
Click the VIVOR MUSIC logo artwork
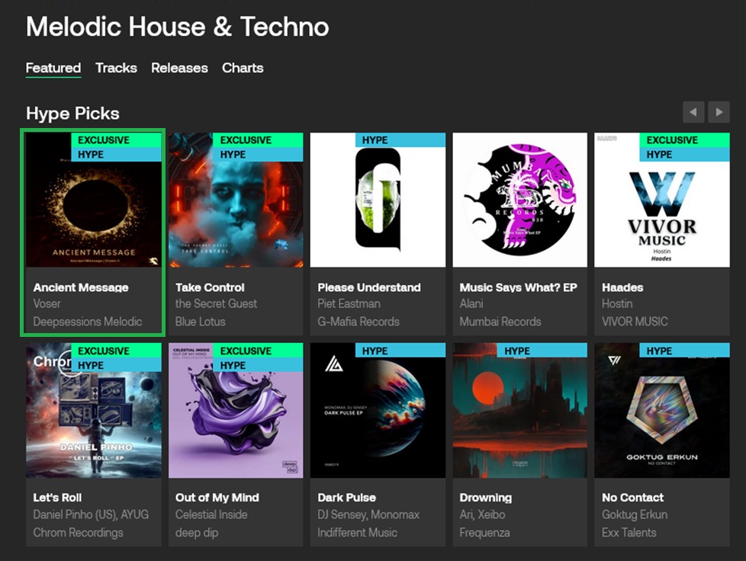662,200
